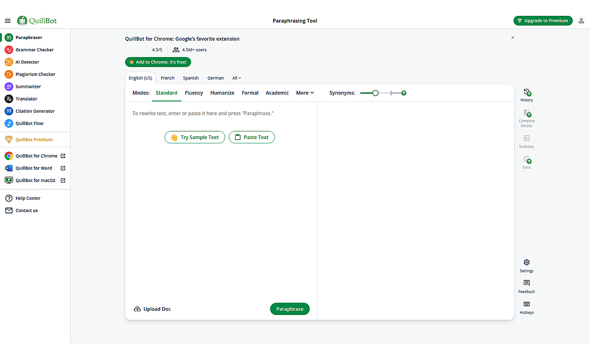This screenshot has width=590, height=357.
Task: Open the Grammar Checker tool
Action: 35,50
